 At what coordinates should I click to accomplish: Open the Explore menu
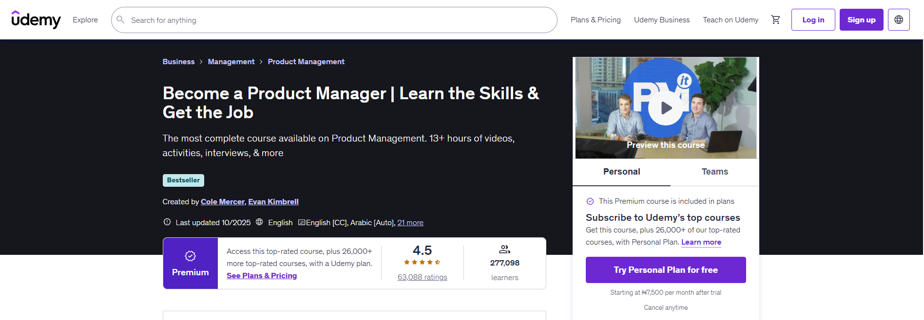pos(85,20)
